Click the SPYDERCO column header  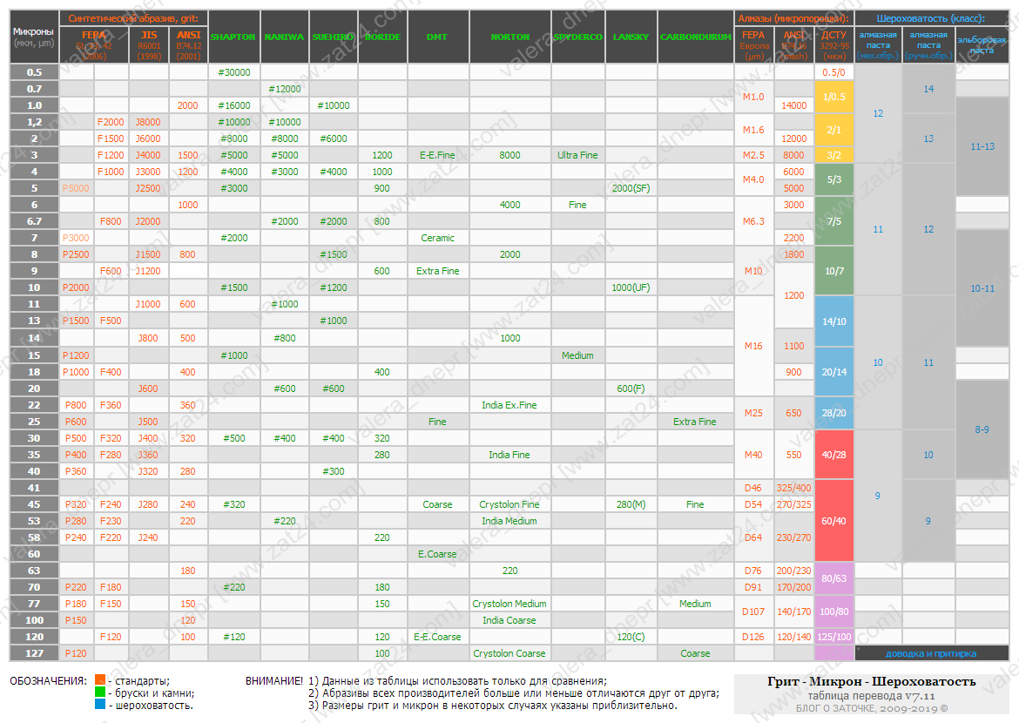[x=577, y=37]
